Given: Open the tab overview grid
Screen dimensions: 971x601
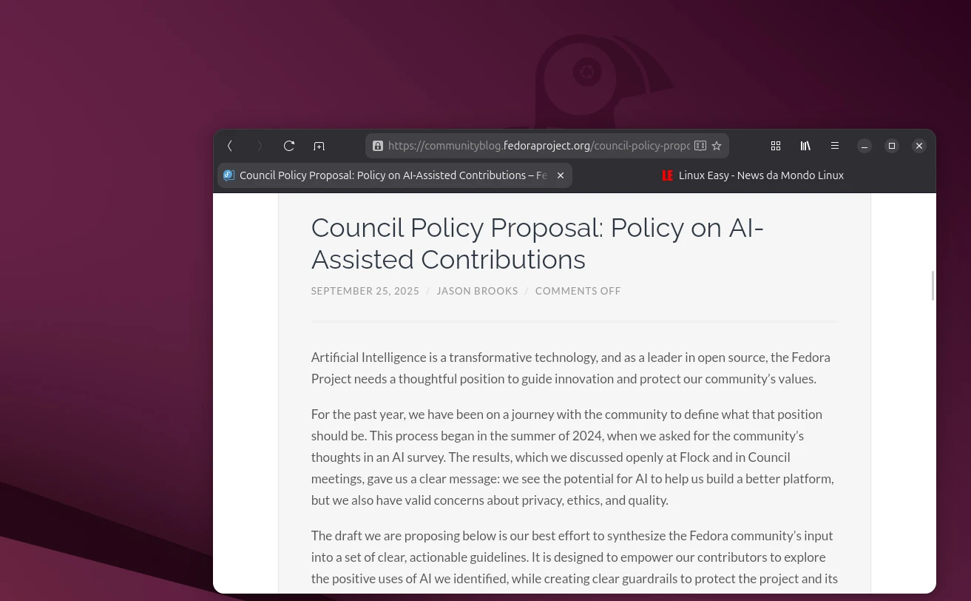Looking at the screenshot, I should tap(776, 146).
